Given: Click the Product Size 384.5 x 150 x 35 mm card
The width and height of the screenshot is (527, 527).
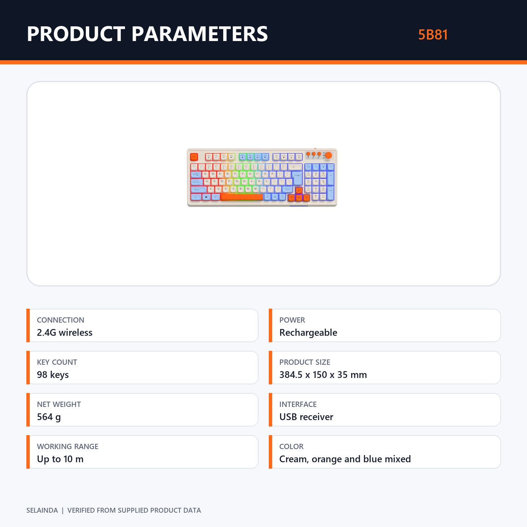Looking at the screenshot, I should pyautogui.click(x=385, y=368).
